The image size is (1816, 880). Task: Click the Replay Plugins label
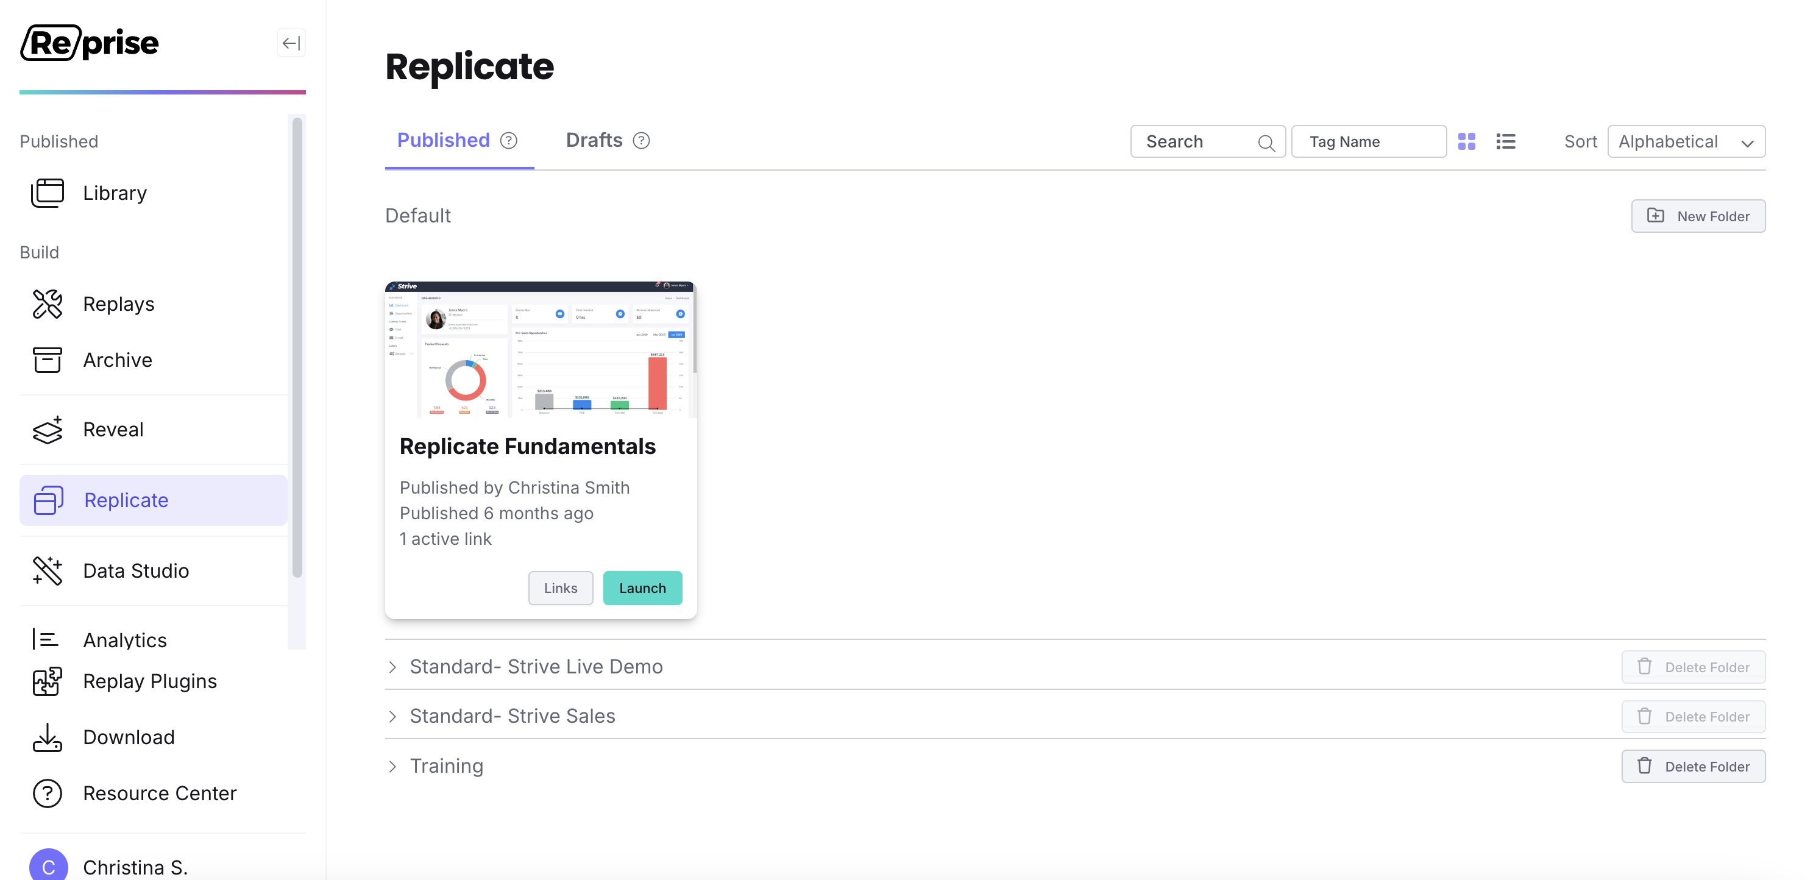point(149,681)
